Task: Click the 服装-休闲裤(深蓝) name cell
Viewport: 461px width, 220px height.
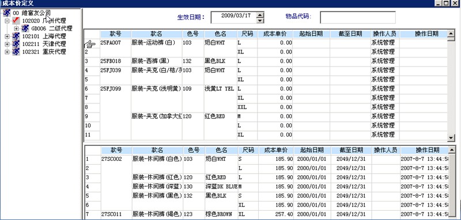Action: click(x=157, y=187)
